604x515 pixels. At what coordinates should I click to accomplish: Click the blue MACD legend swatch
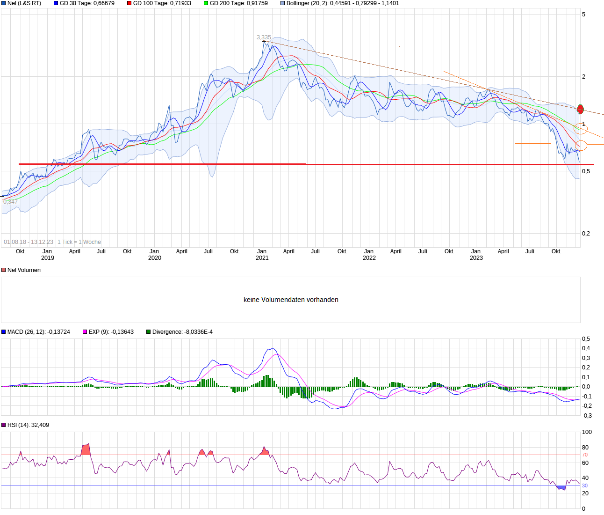(x=4, y=332)
